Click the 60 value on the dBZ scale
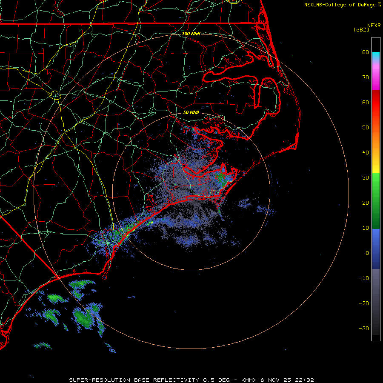The width and height of the screenshot is (383, 383). click(x=366, y=103)
